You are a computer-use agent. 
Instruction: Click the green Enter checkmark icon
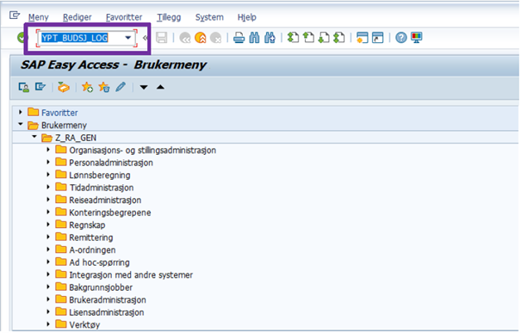point(21,38)
